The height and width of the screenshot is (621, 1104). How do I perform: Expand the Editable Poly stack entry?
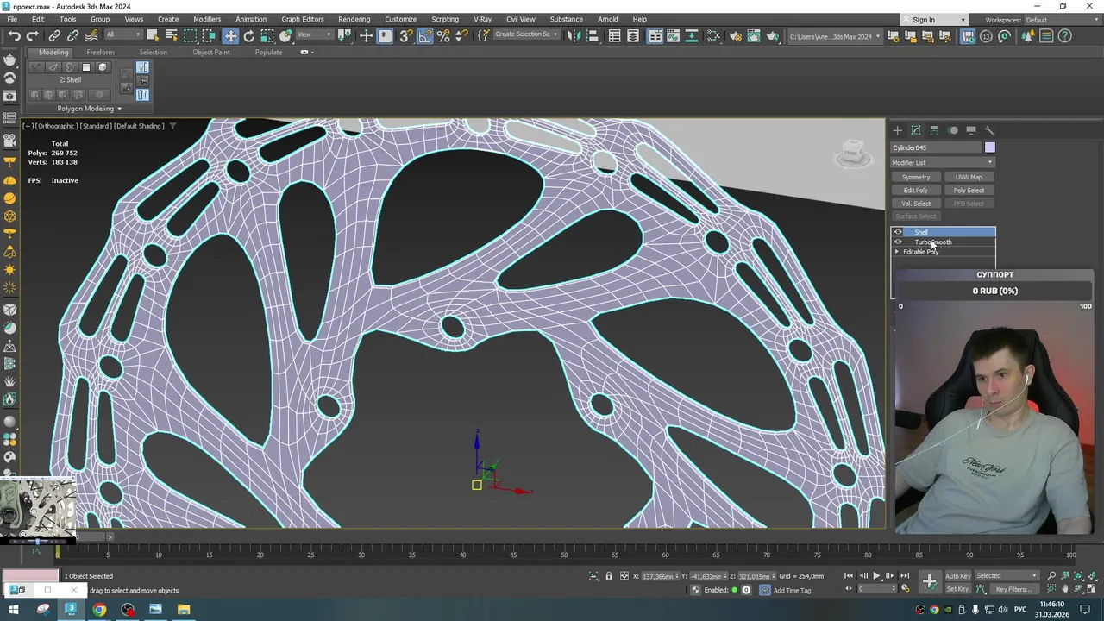[897, 252]
